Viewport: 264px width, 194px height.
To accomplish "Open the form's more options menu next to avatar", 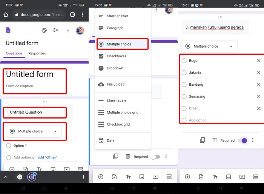I will [x=68, y=31].
